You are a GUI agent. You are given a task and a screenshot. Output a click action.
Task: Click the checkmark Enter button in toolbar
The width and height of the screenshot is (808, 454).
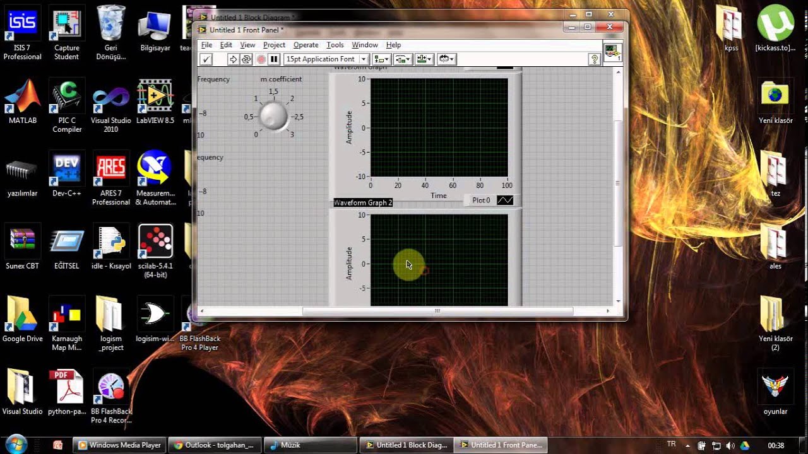point(206,59)
